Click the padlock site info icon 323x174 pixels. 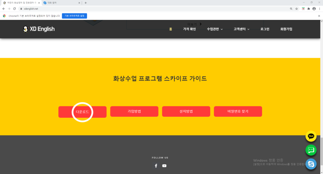tap(21, 9)
